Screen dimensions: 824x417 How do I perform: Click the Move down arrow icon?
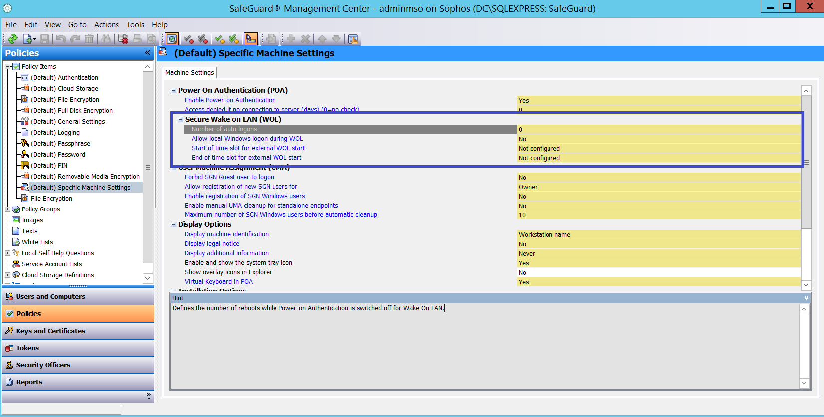click(x=336, y=39)
